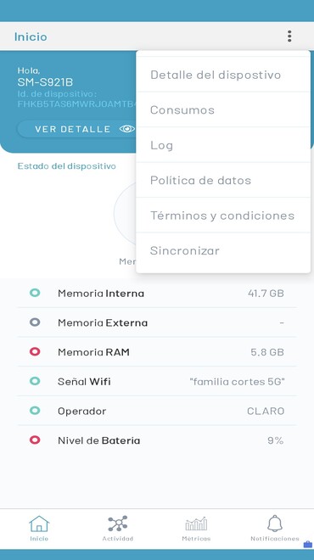Image resolution: width=314 pixels, height=560 pixels.
Task: Tap the Memoria Interna status ring
Action: 35,294
